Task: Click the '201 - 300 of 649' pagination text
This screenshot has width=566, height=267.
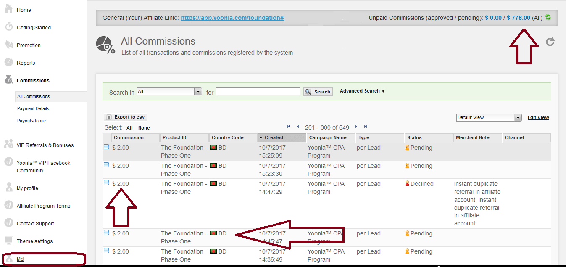Action: point(327,127)
